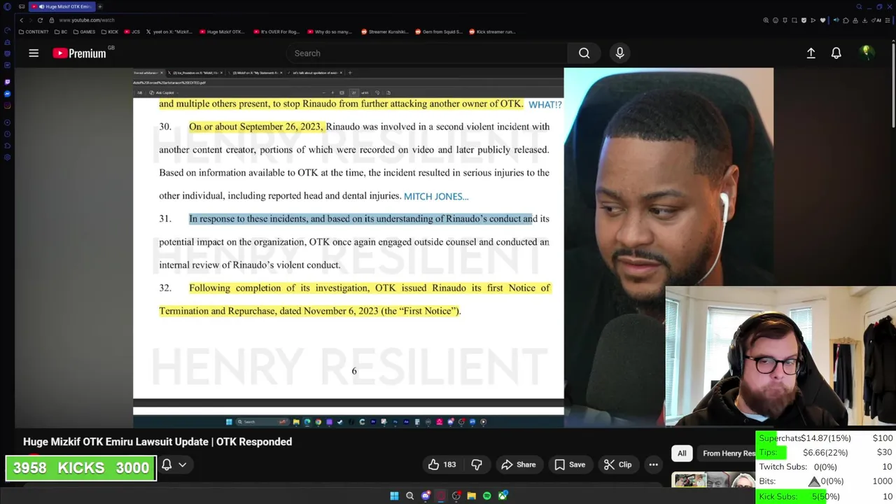Go to YouTube Premium home logo
Image resolution: width=896 pixels, height=504 pixels.
click(79, 53)
